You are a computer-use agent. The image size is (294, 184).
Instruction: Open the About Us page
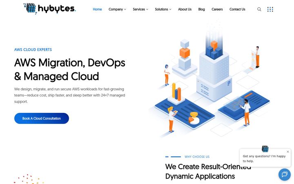185,9
